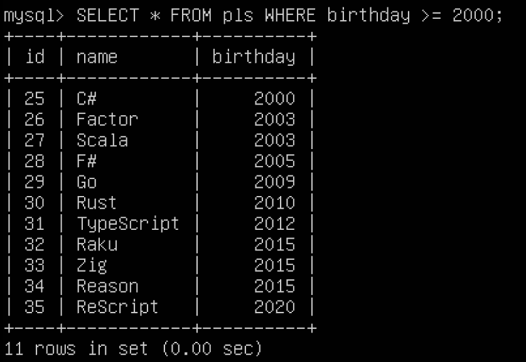
Task: Select the Zig row name
Action: click(92, 266)
